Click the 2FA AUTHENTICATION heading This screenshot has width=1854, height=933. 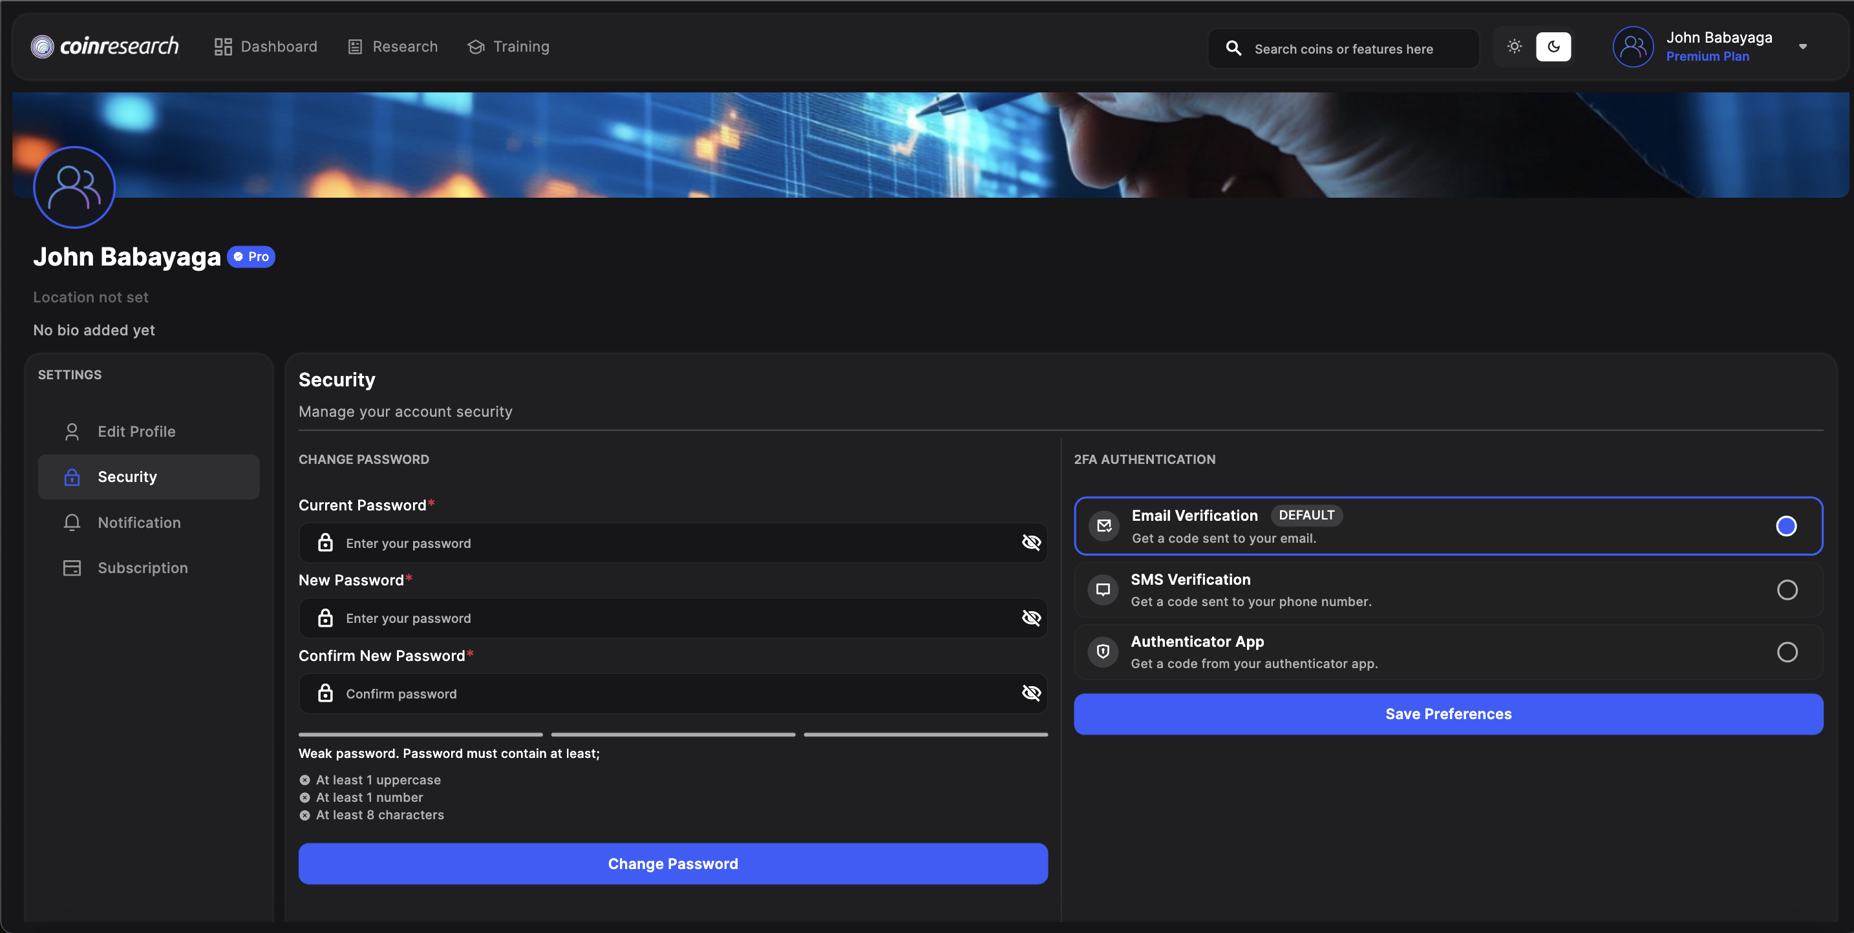[x=1144, y=459]
